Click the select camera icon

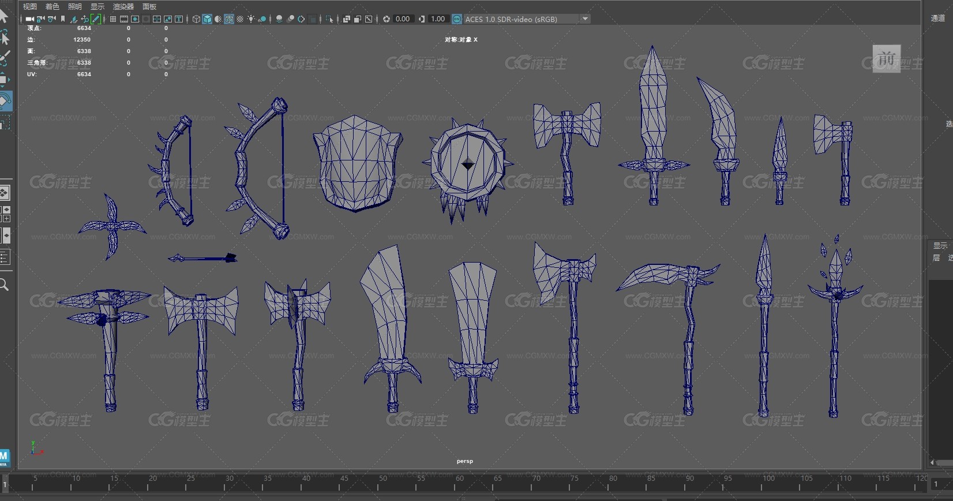30,19
